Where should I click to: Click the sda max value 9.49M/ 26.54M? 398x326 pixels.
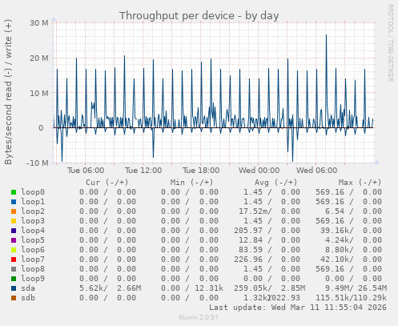[x=356, y=288]
